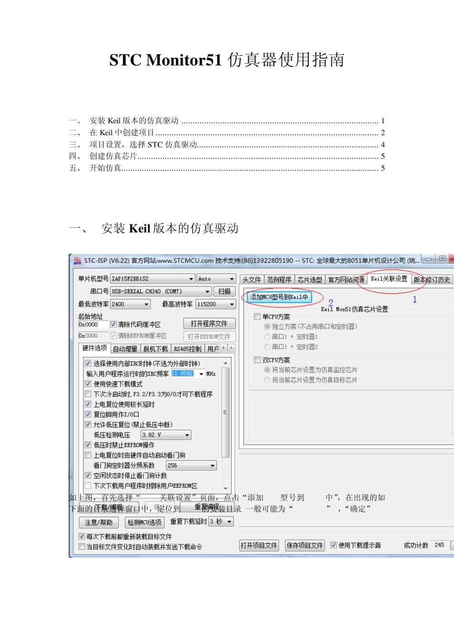Switch to the 范例程序 tab
This screenshot has width=454, height=642.
(279, 280)
